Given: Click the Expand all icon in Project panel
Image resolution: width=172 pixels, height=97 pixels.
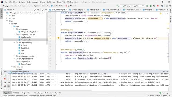Looking at the screenshot, I should coord(38,10).
